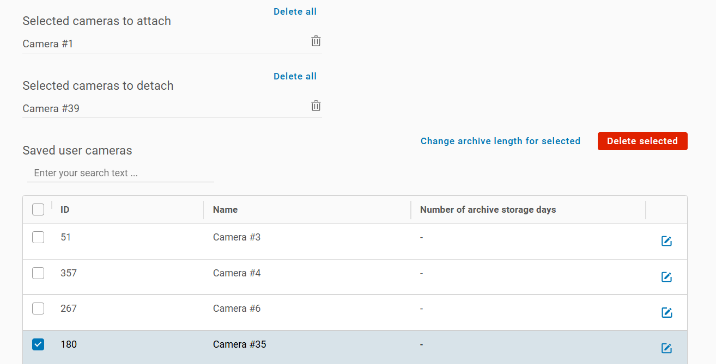Click Number of archive storage days header
This screenshot has width=716, height=364.
(x=488, y=209)
